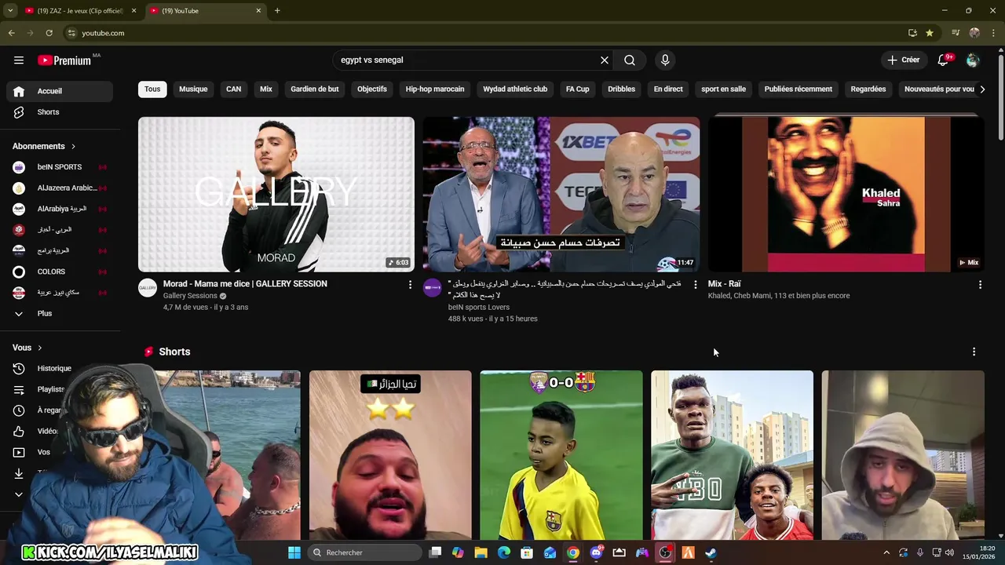Select the CAN filter chip
Screen dimensions: 1005x565
coord(234,89)
